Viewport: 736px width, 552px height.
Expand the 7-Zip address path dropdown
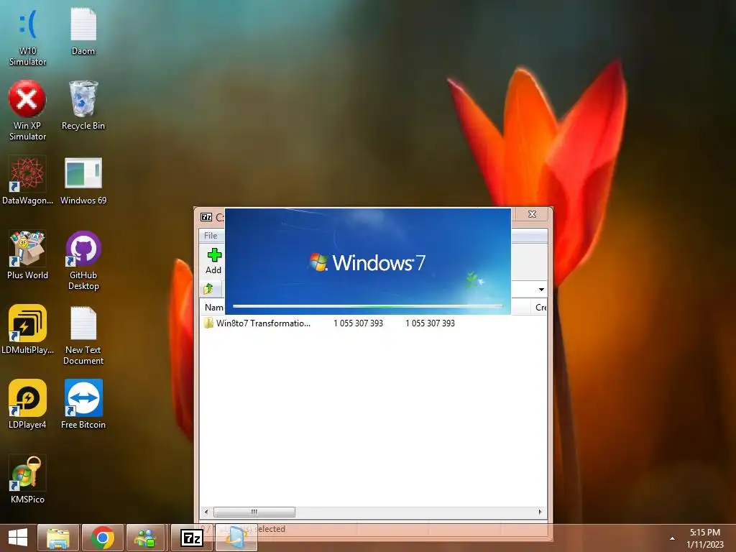pos(541,289)
